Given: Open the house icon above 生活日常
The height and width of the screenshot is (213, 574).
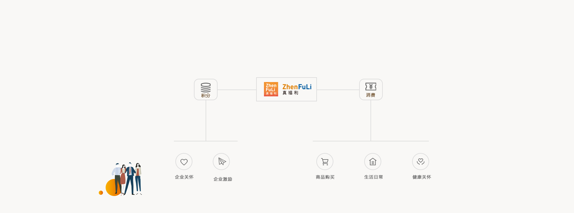Looking at the screenshot, I should pyautogui.click(x=373, y=162).
